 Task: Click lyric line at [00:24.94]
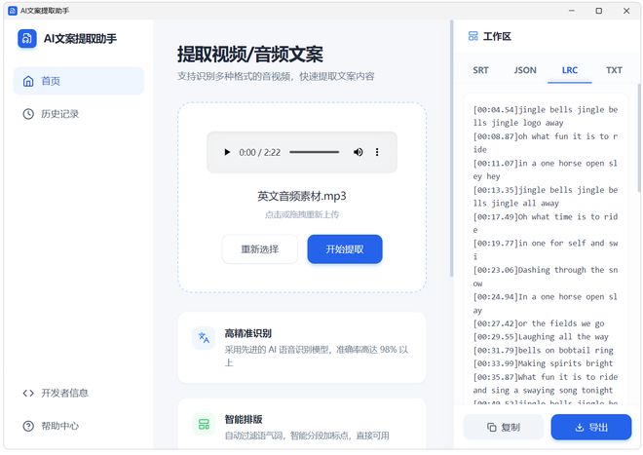click(x=546, y=303)
